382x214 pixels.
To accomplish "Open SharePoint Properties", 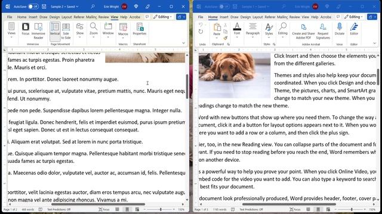I will click(x=139, y=29).
